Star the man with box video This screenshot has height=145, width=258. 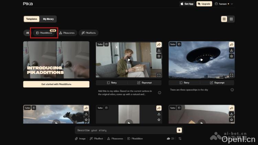pyautogui.click(x=159, y=56)
